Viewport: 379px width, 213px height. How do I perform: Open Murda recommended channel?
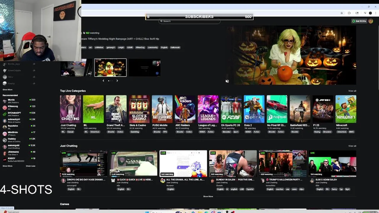tap(19, 101)
